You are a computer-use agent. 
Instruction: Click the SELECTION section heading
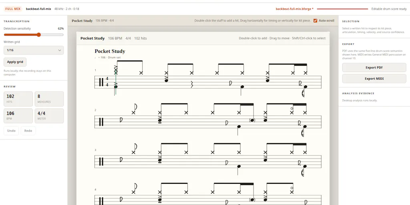pyautogui.click(x=351, y=22)
